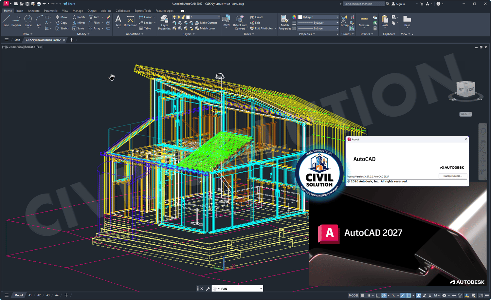Click Match Properties
Viewport: 491px width, 300px height.
pyautogui.click(x=285, y=23)
